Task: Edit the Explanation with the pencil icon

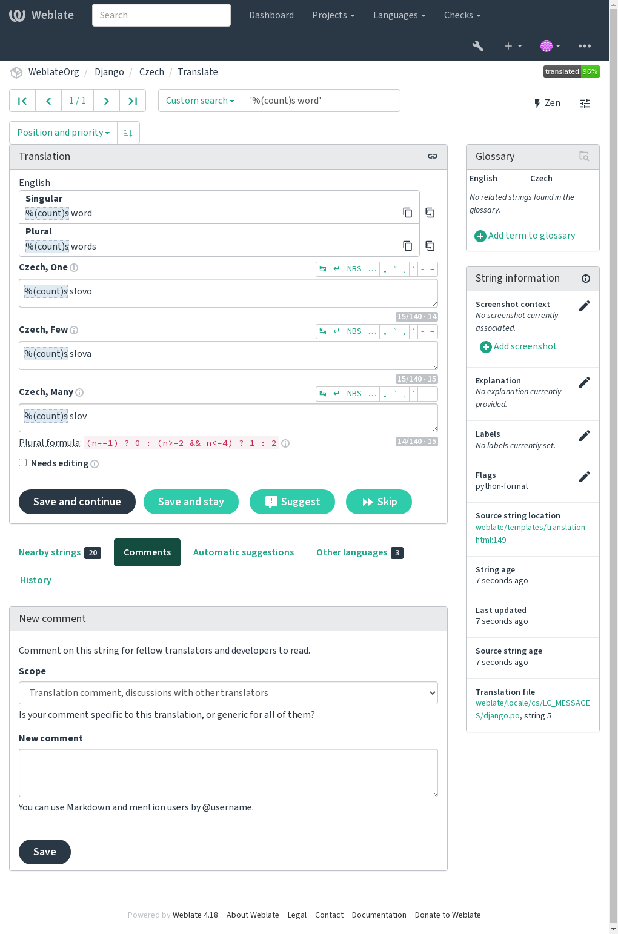Action: 585,382
